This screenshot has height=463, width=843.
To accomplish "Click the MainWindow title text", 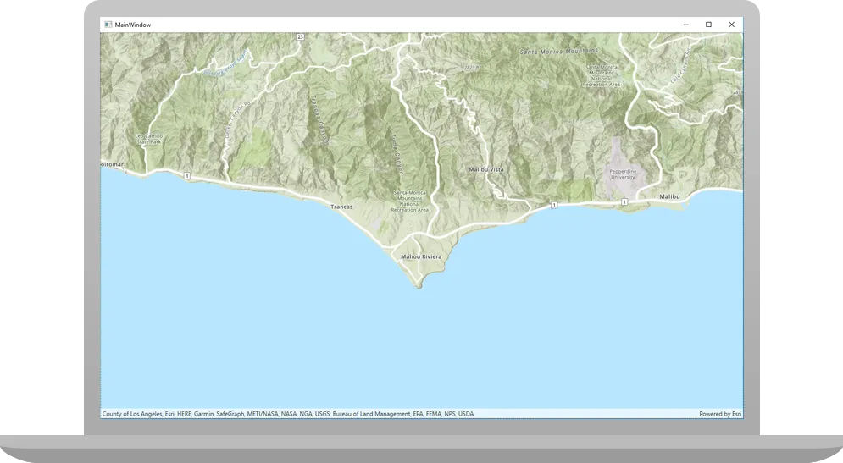I will [x=133, y=25].
